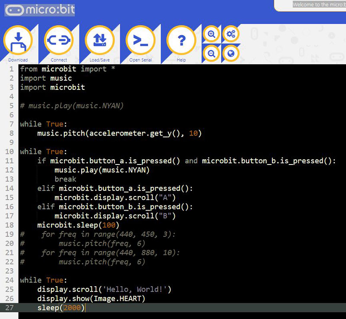Click the microbit.display.scroll("A") line
This screenshot has width=346, height=319.
click(x=115, y=198)
